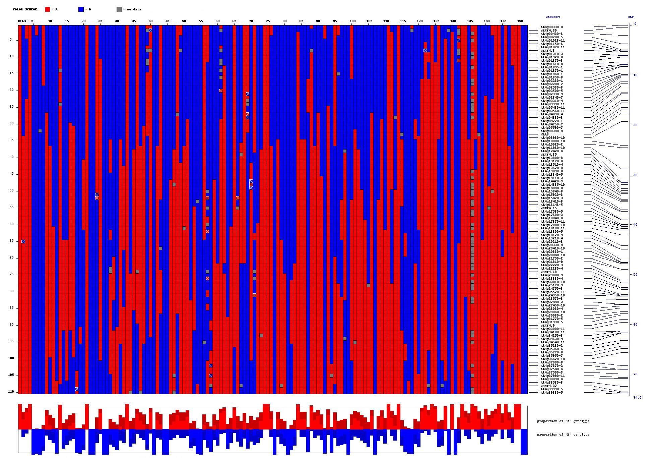Click the NGA8 marker label
The image size is (651, 458).
coord(544,134)
